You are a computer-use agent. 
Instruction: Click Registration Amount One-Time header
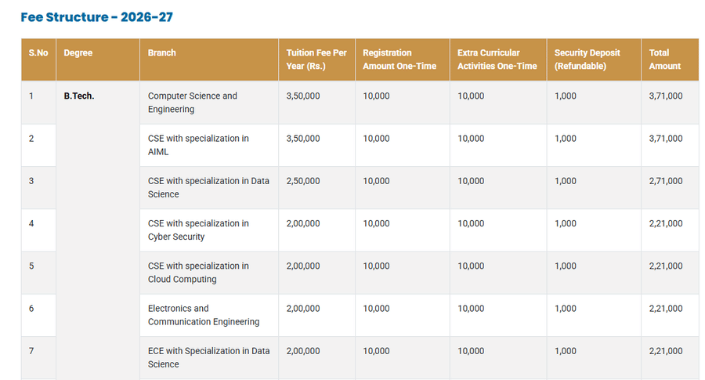[399, 60]
